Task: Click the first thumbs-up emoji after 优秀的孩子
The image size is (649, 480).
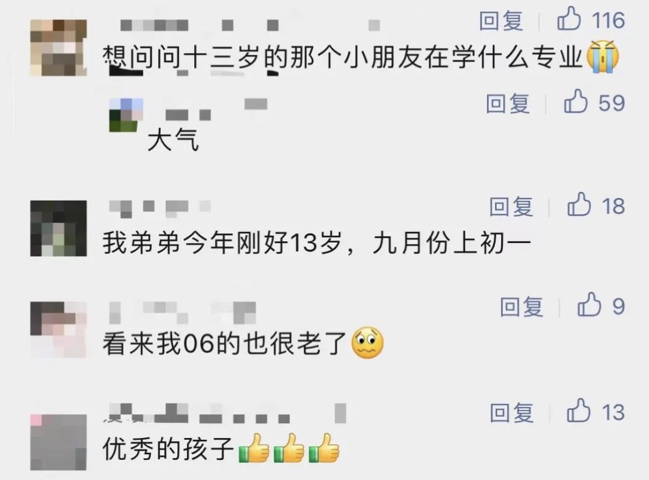Action: [254, 448]
